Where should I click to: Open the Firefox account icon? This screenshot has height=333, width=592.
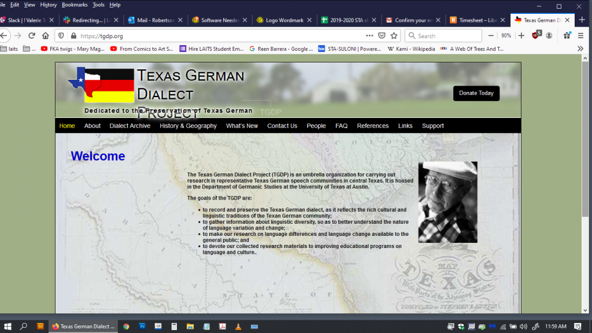coord(549,35)
